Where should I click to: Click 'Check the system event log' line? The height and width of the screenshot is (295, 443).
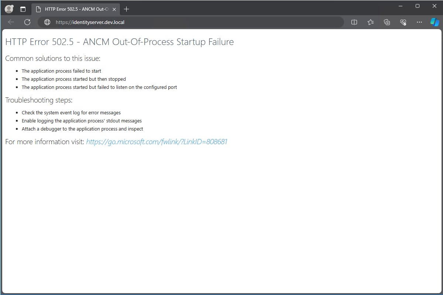click(71, 112)
